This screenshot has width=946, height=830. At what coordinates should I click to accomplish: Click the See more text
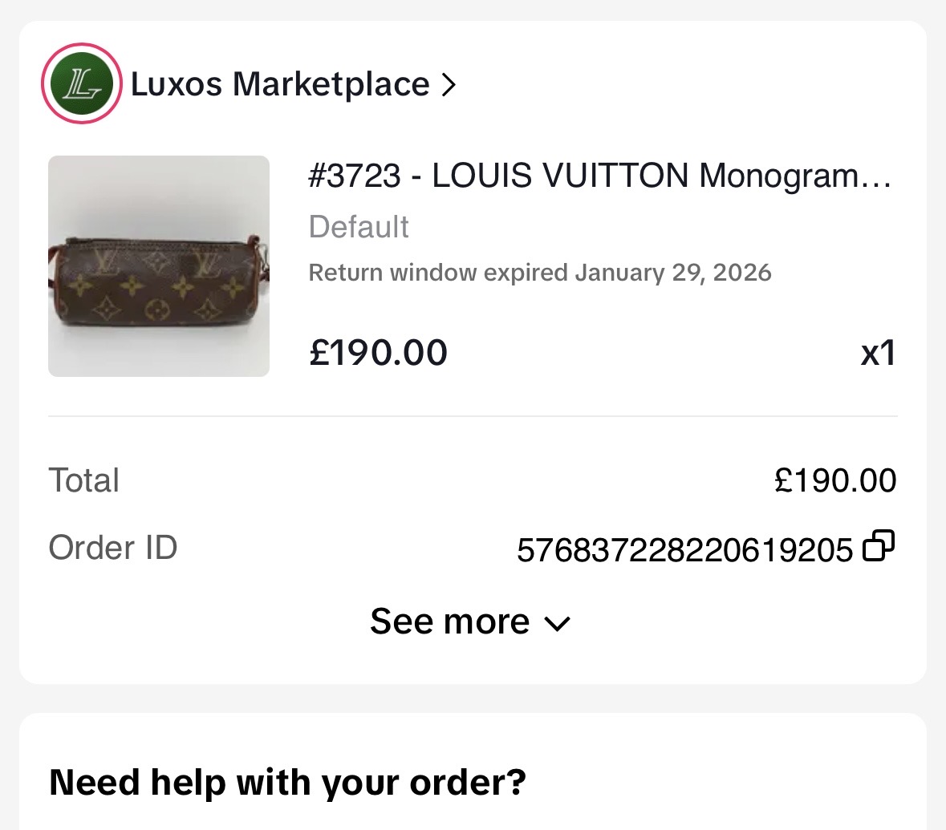(x=449, y=621)
